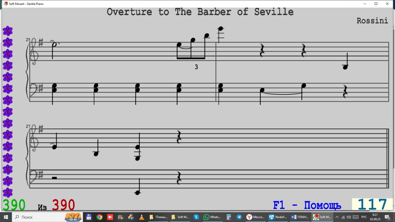Toggle the РУС keyboard language indicator
The height and width of the screenshot is (222, 395).
point(364,217)
